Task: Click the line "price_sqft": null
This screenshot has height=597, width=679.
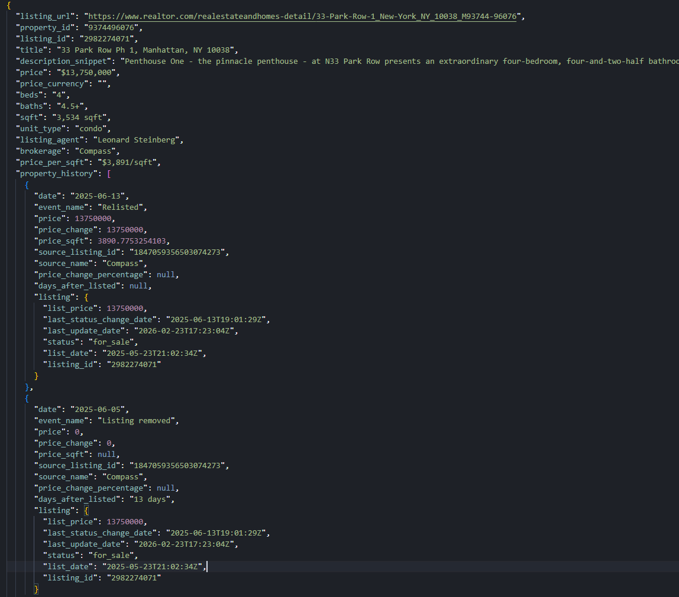Action: pos(77,454)
